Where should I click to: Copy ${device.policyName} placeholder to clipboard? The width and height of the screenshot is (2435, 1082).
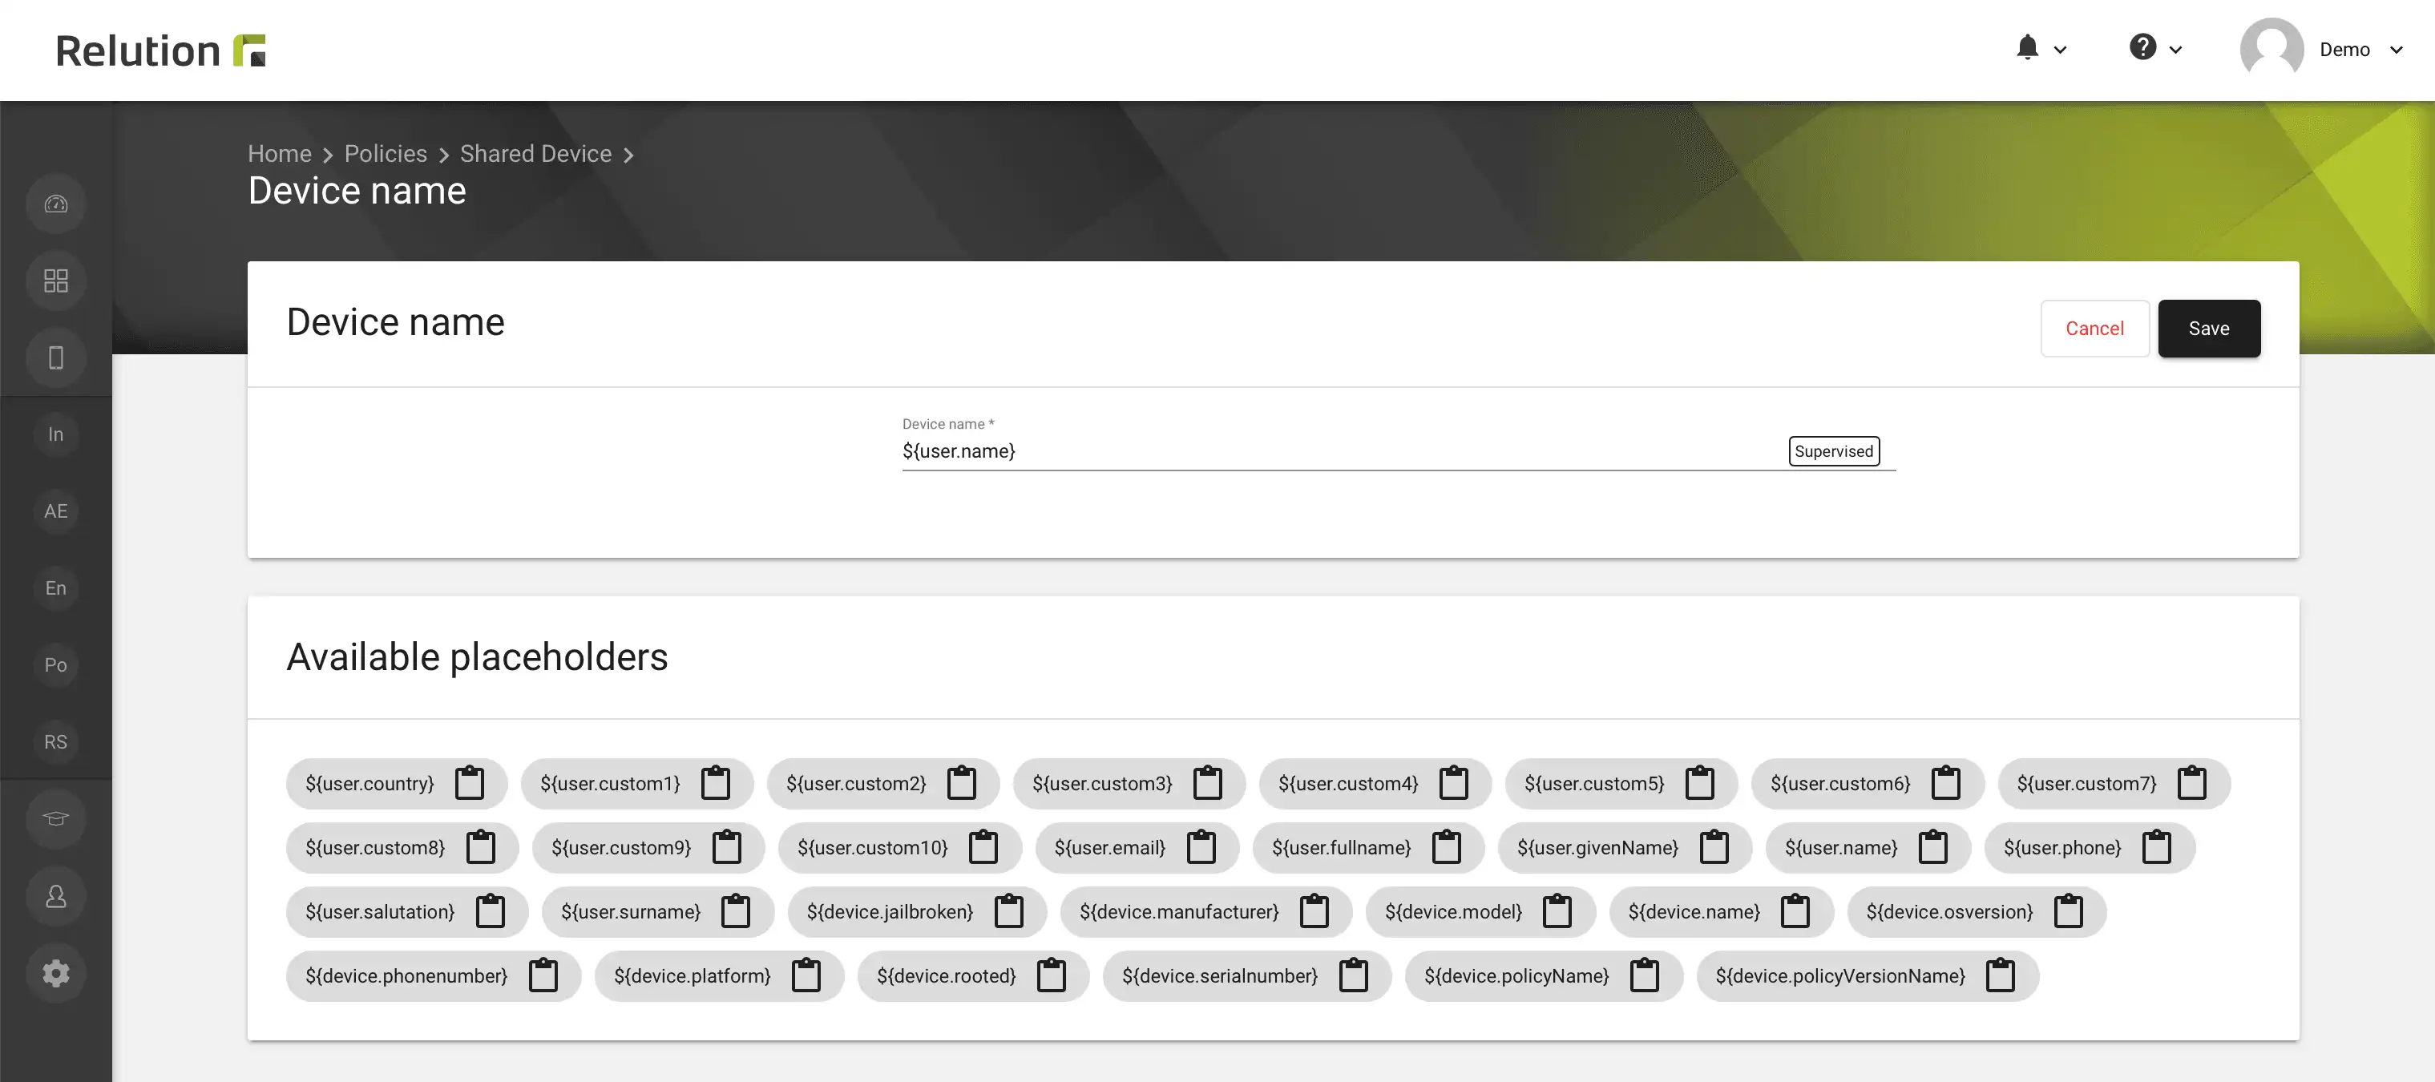coord(1644,976)
